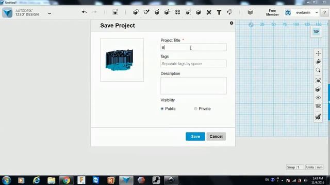The image size is (330, 185).
Task: Open the Windows Start menu
Action: (x=6, y=180)
